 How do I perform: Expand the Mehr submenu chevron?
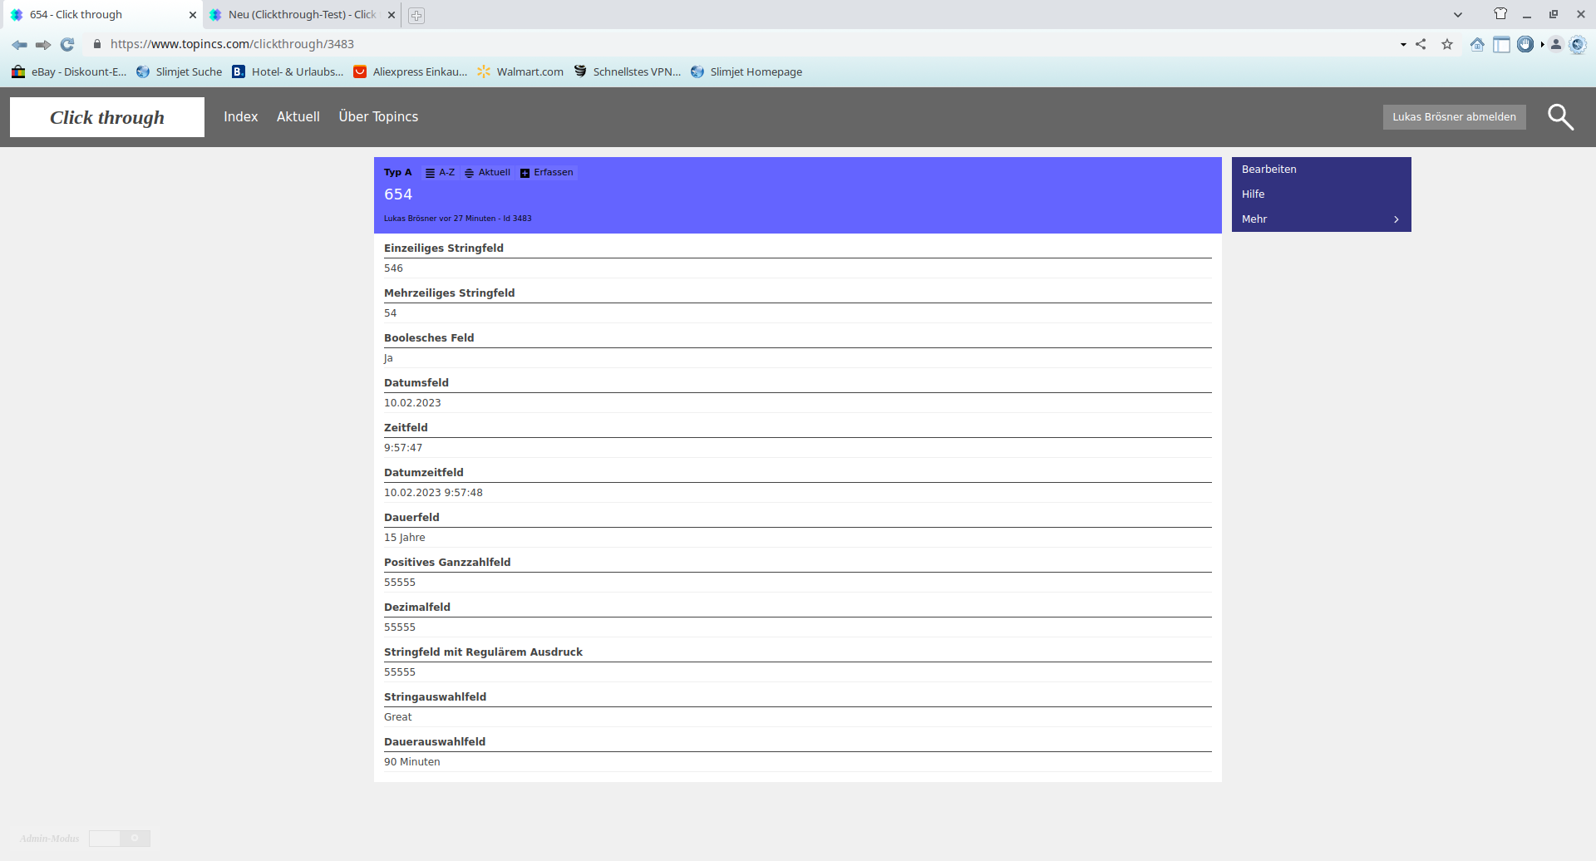coord(1396,219)
